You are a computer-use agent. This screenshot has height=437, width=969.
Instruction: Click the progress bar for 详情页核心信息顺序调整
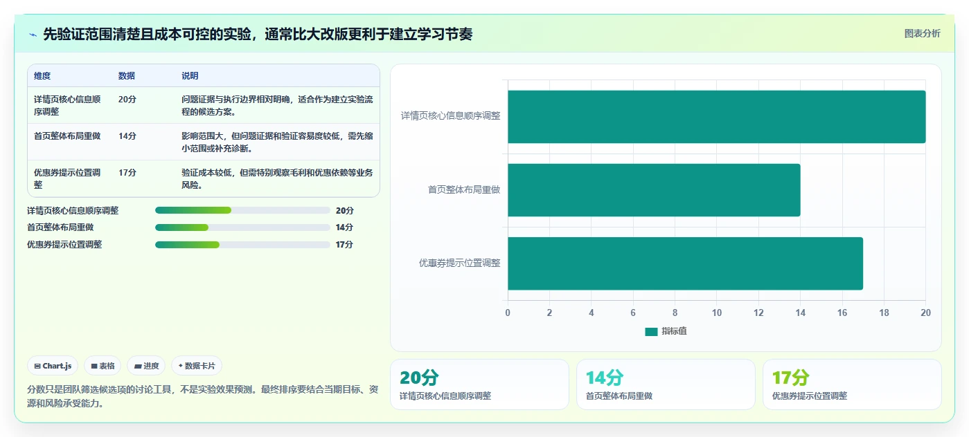242,210
